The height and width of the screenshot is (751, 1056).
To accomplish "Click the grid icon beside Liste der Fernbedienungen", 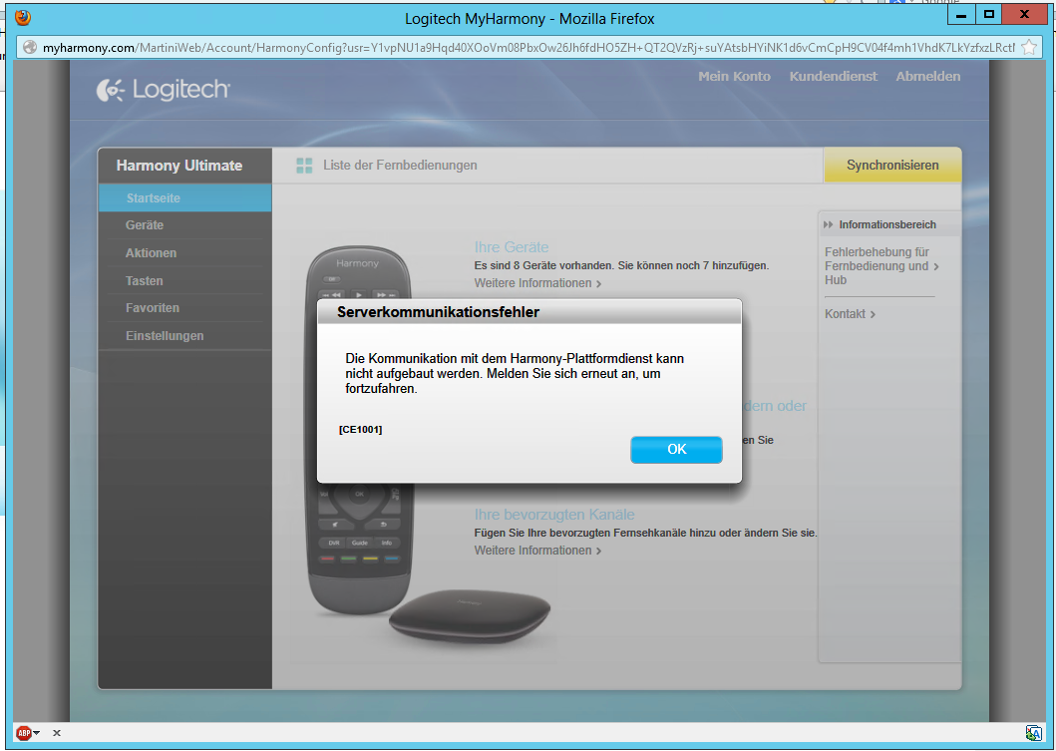I will 304,166.
